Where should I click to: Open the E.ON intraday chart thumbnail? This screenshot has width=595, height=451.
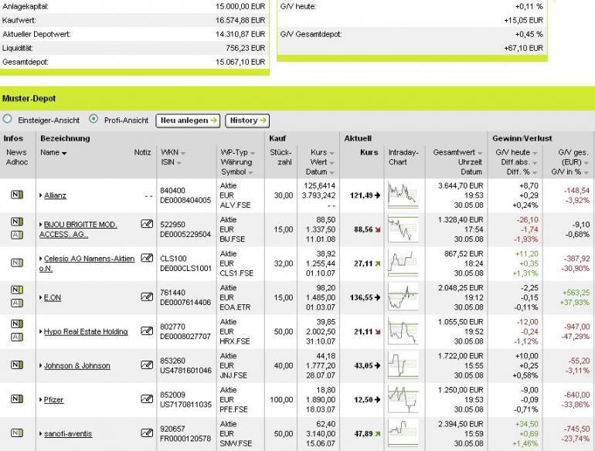pyautogui.click(x=403, y=297)
